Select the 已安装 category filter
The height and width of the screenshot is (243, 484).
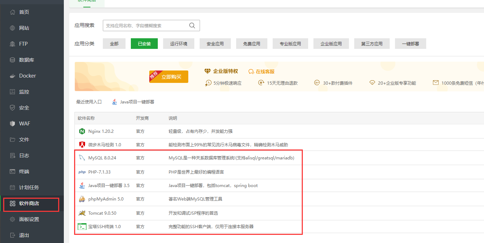(x=144, y=44)
